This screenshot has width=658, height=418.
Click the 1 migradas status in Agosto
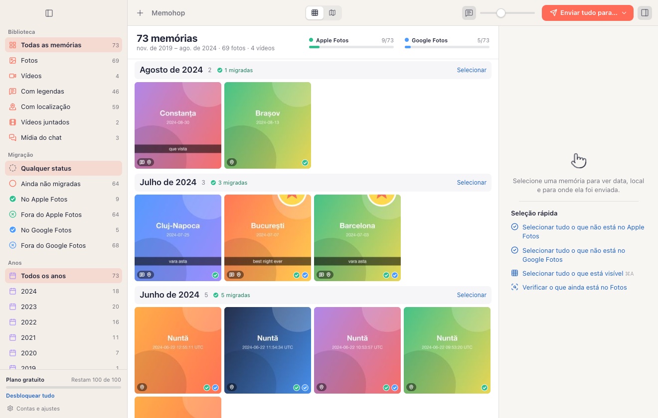click(x=235, y=70)
